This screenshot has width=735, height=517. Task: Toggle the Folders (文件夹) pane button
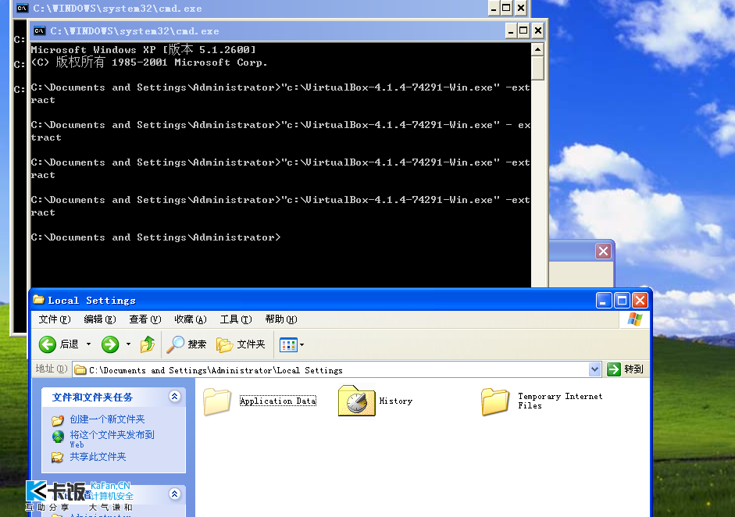pos(241,344)
